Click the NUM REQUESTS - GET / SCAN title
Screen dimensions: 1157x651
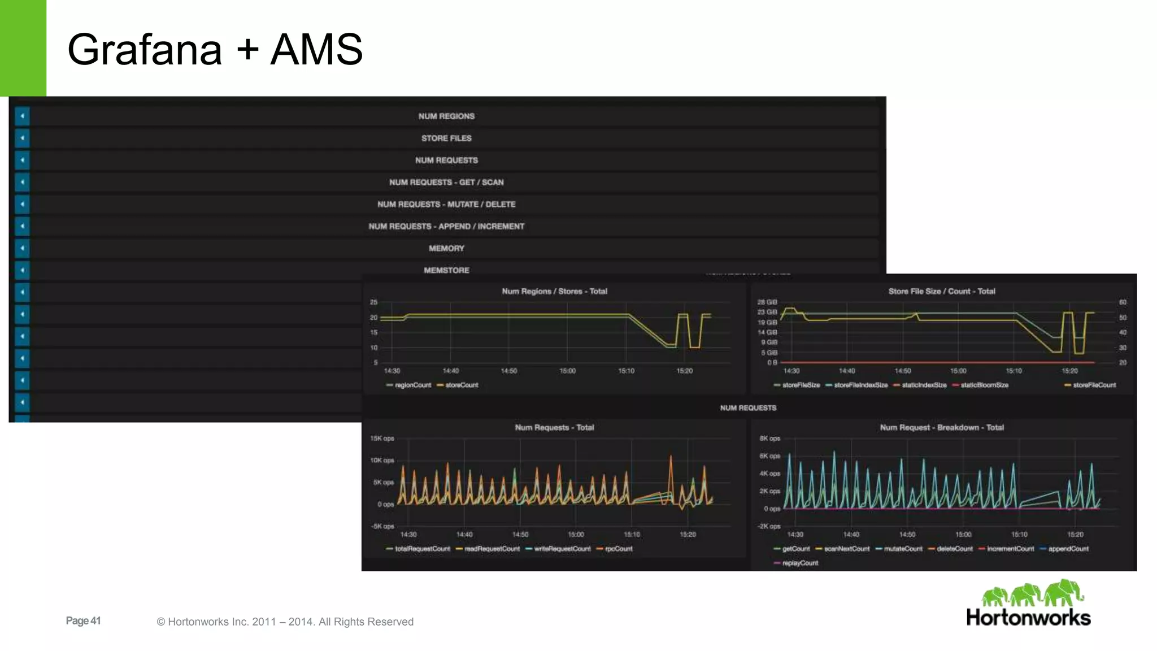446,182
